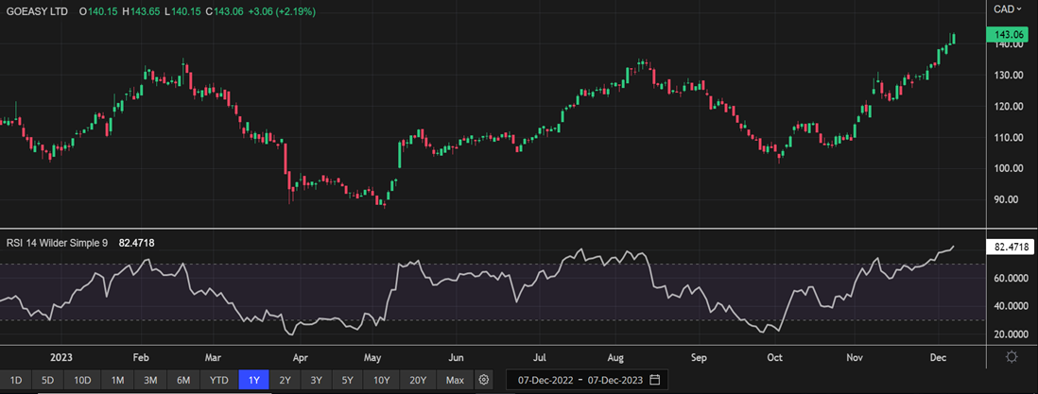The width and height of the screenshot is (1038, 394).
Task: Select the 3Y range option
Action: (x=317, y=380)
